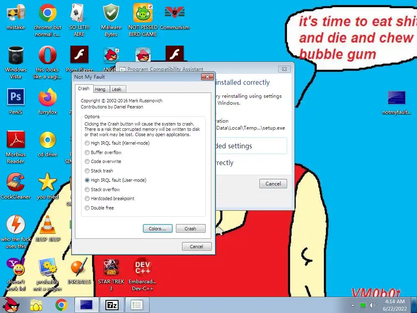This screenshot has width=417, height=313.
Task: Switch to the Hang tab
Action: pos(100,89)
